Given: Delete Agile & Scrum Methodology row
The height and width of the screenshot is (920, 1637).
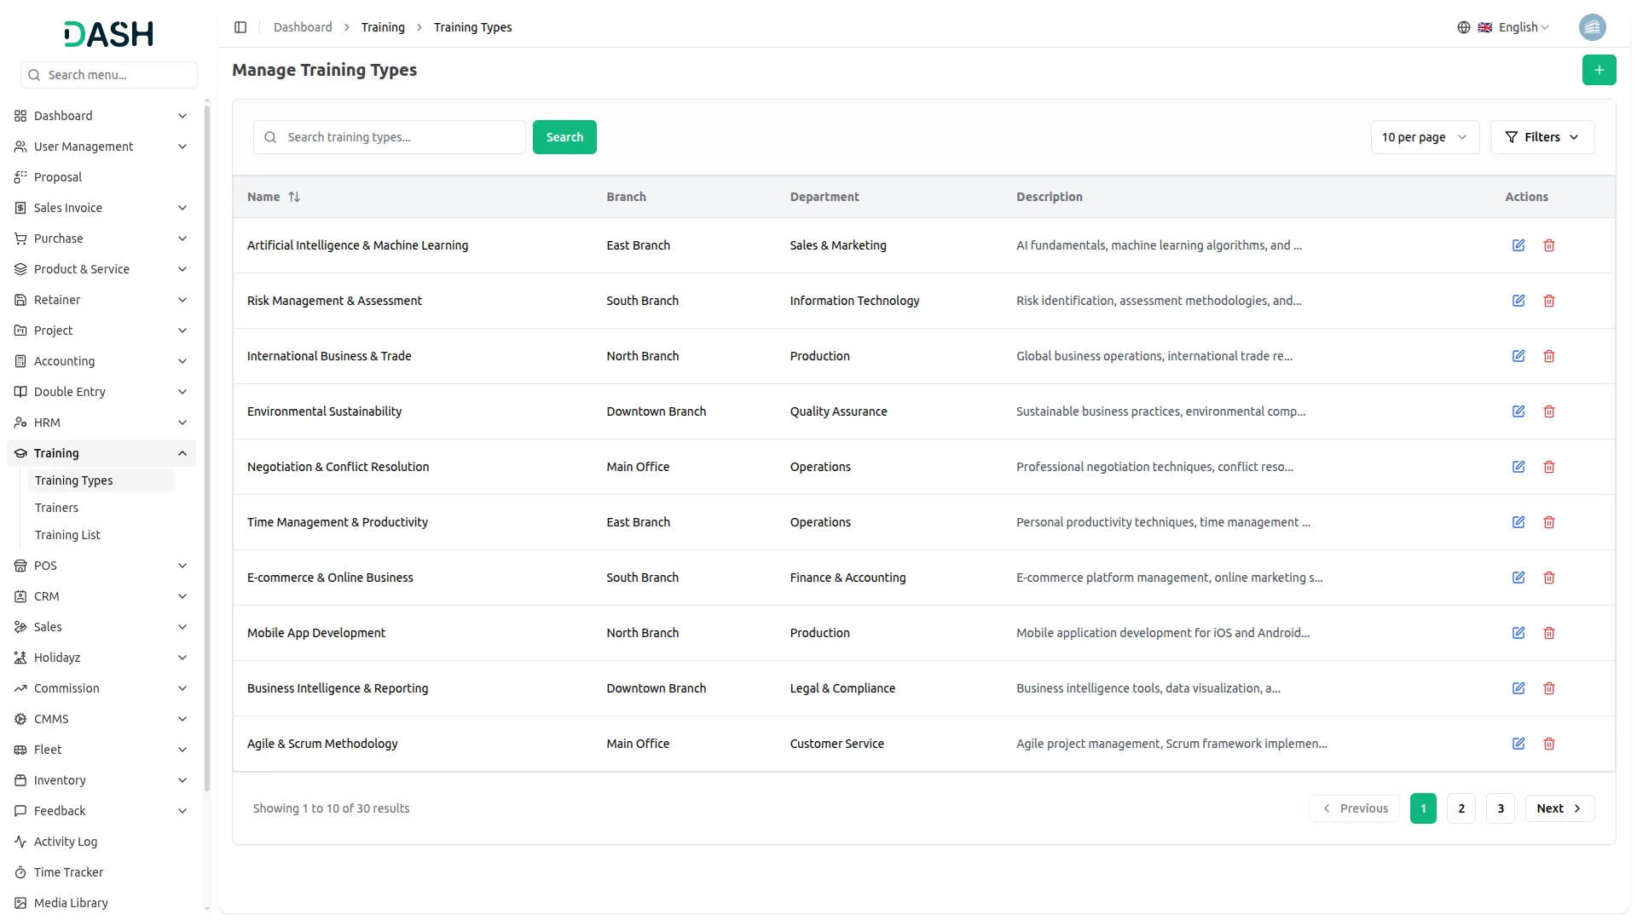Looking at the screenshot, I should click(1549, 744).
